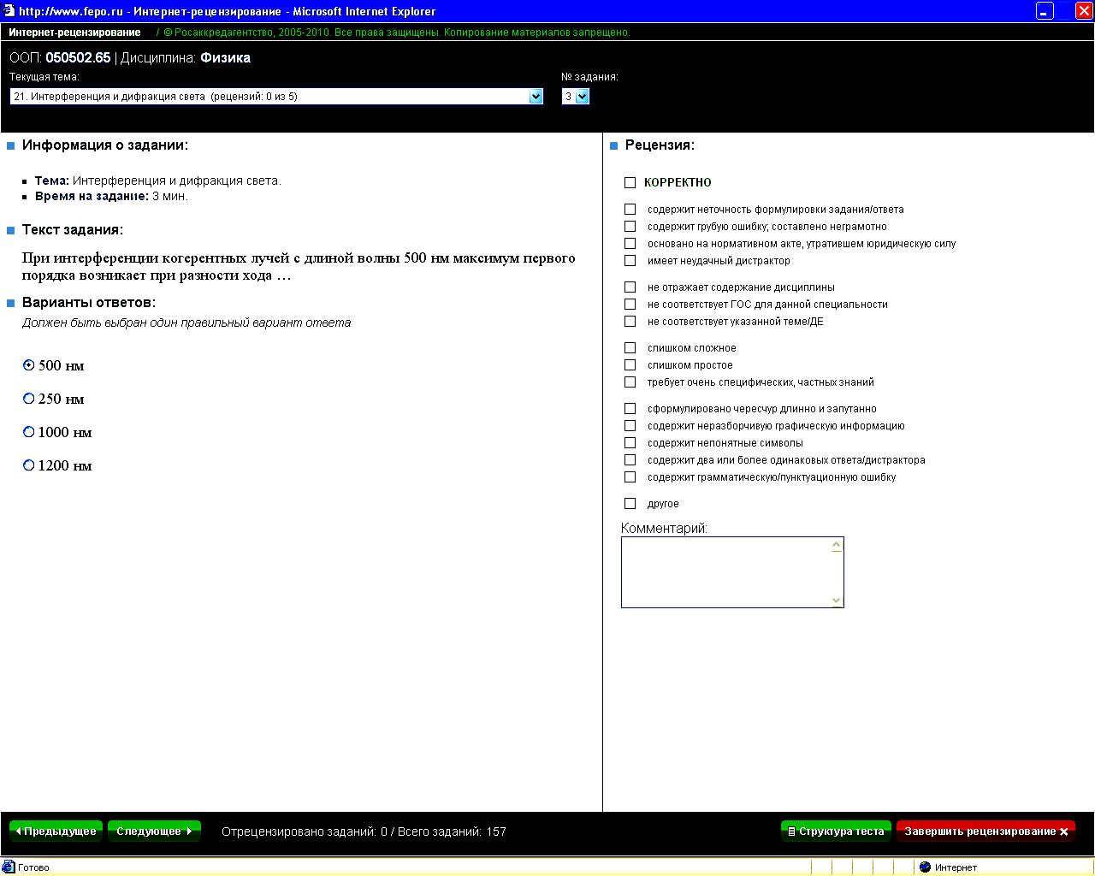Click the 'Время на задание: 3 мин.' line
Screen dimensions: 1095x876
click(x=111, y=196)
